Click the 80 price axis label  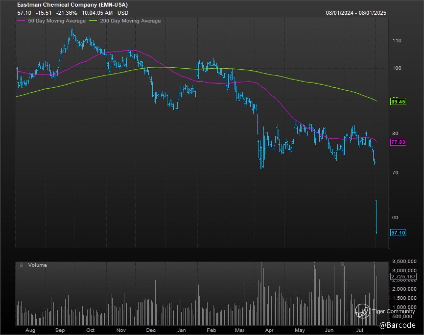pos(395,133)
